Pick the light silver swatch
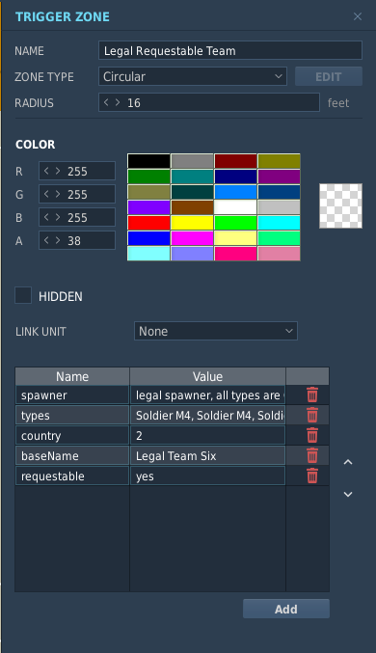The height and width of the screenshot is (653, 376). pyautogui.click(x=279, y=207)
